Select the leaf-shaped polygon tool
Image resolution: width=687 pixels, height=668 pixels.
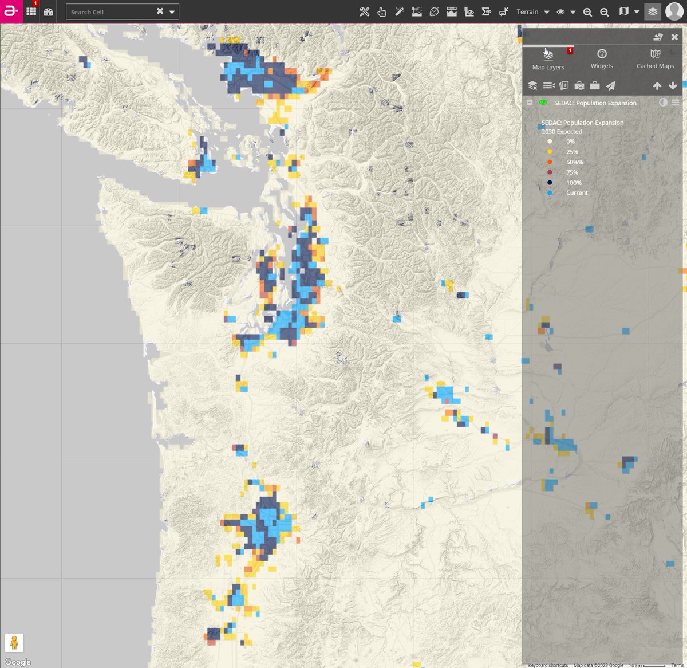coord(435,11)
